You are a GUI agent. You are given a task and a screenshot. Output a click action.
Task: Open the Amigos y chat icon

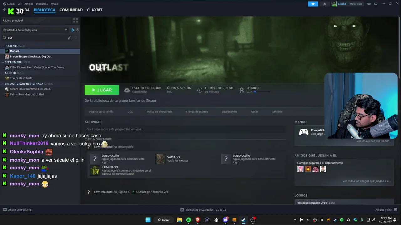coord(396,210)
